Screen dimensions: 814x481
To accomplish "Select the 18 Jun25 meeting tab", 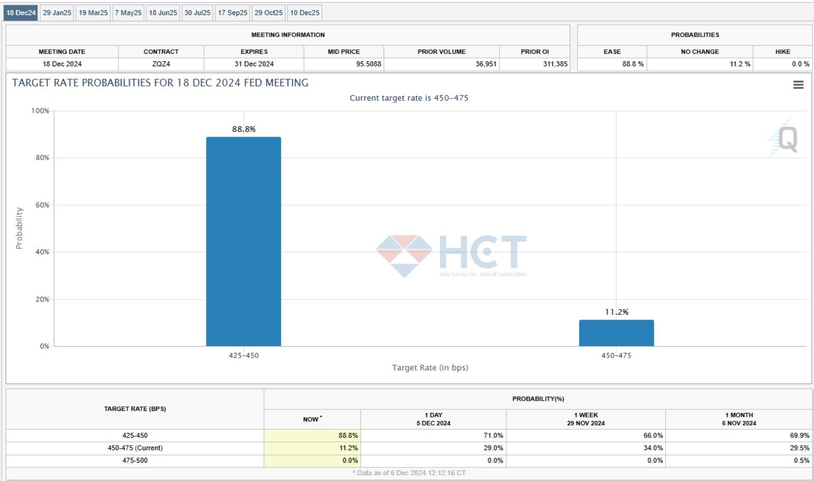I will pyautogui.click(x=163, y=13).
